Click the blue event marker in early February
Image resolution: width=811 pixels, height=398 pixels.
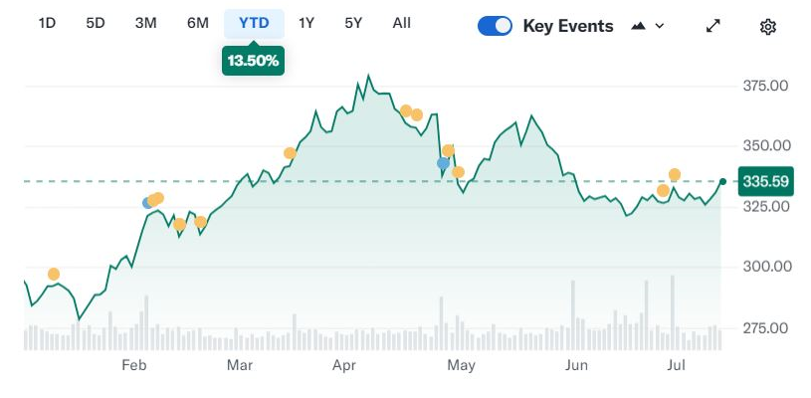pos(148,203)
